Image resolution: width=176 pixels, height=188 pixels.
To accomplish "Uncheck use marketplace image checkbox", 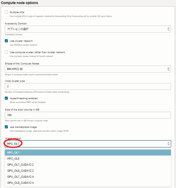I will 6,127.
